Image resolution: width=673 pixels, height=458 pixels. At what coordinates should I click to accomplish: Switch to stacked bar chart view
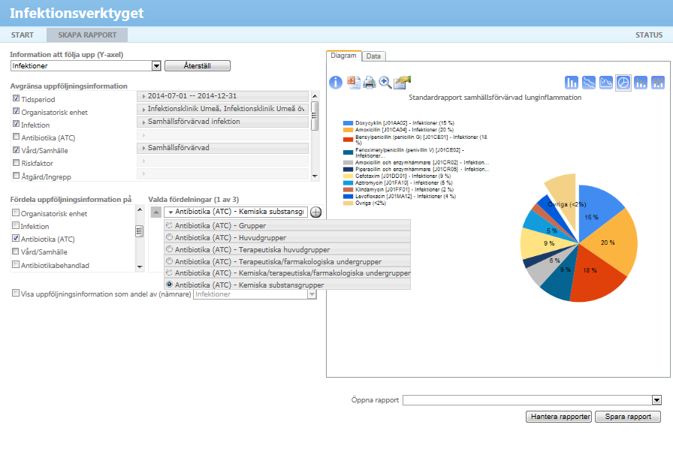click(641, 83)
